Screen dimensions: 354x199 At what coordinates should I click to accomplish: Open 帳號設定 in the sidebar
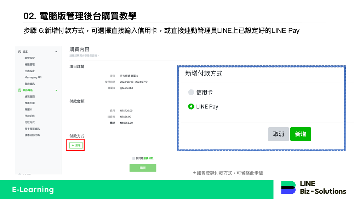tap(30, 58)
